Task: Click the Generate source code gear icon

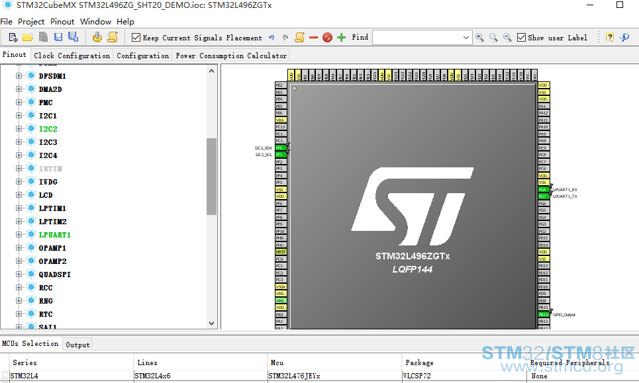Action: point(97,38)
